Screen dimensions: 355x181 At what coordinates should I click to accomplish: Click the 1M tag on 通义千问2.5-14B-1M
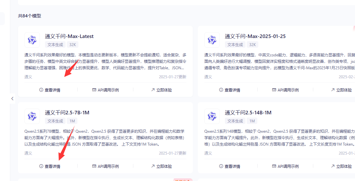(252, 121)
